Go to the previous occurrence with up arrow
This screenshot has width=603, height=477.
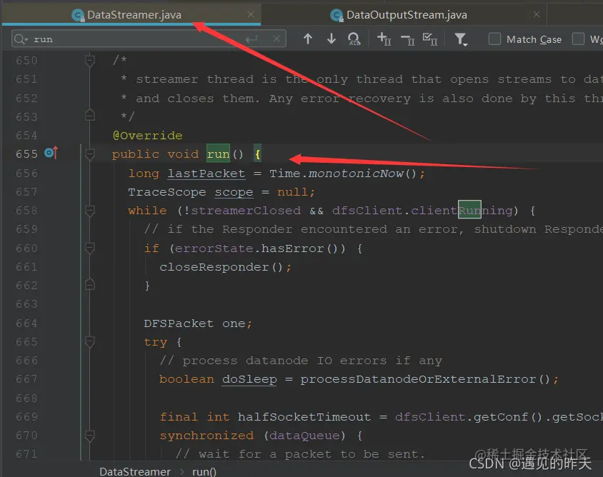point(308,39)
